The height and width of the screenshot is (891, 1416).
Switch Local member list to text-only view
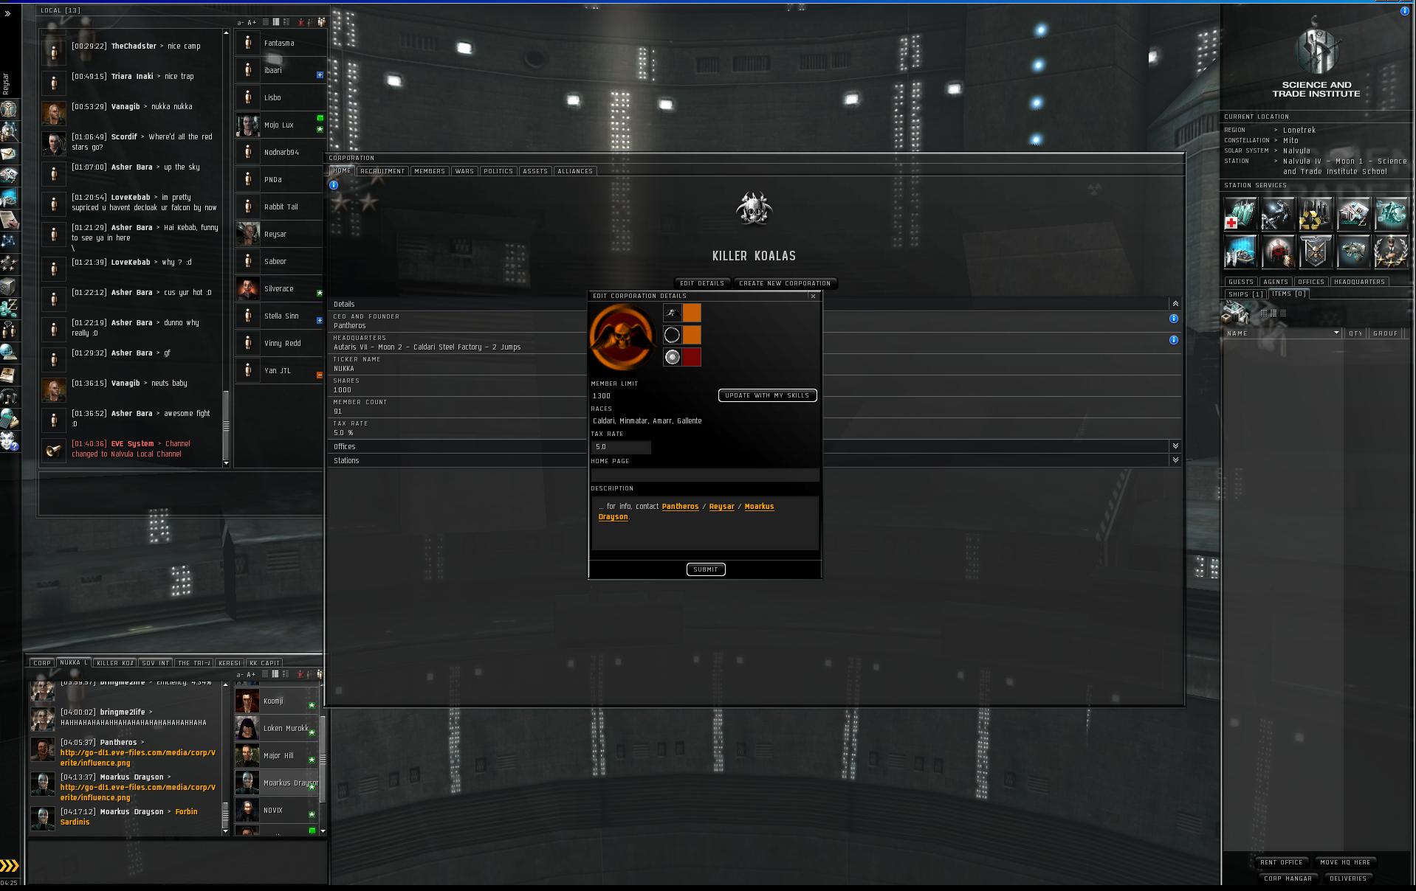(x=266, y=22)
